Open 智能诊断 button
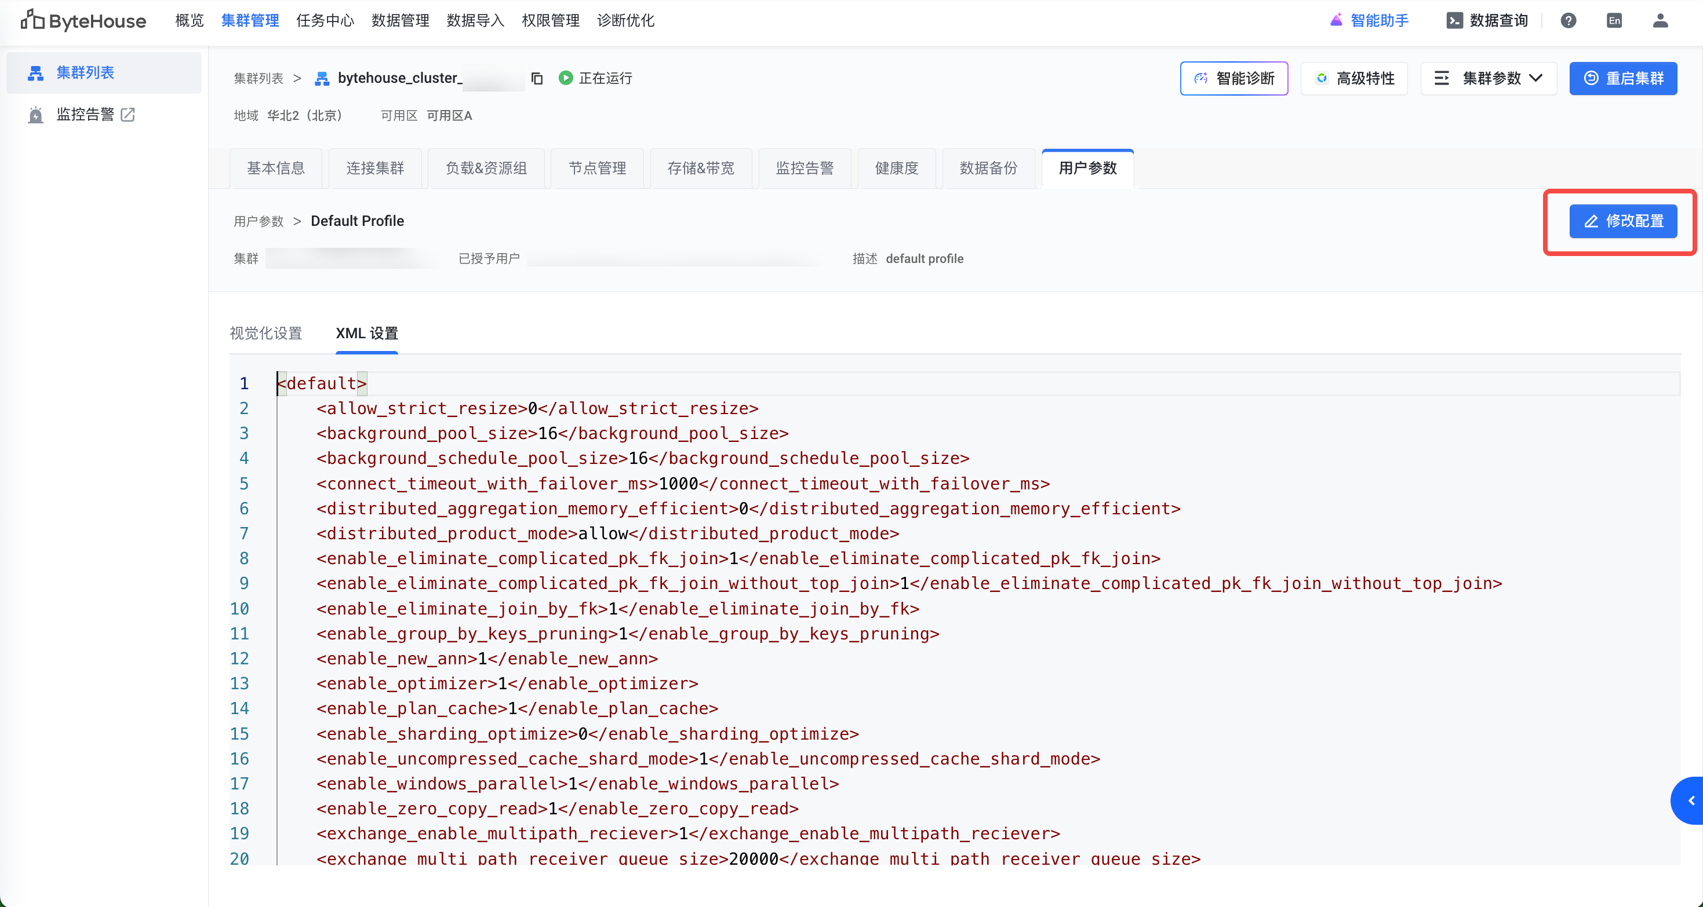Viewport: 1703px width, 907px height. 1233,79
